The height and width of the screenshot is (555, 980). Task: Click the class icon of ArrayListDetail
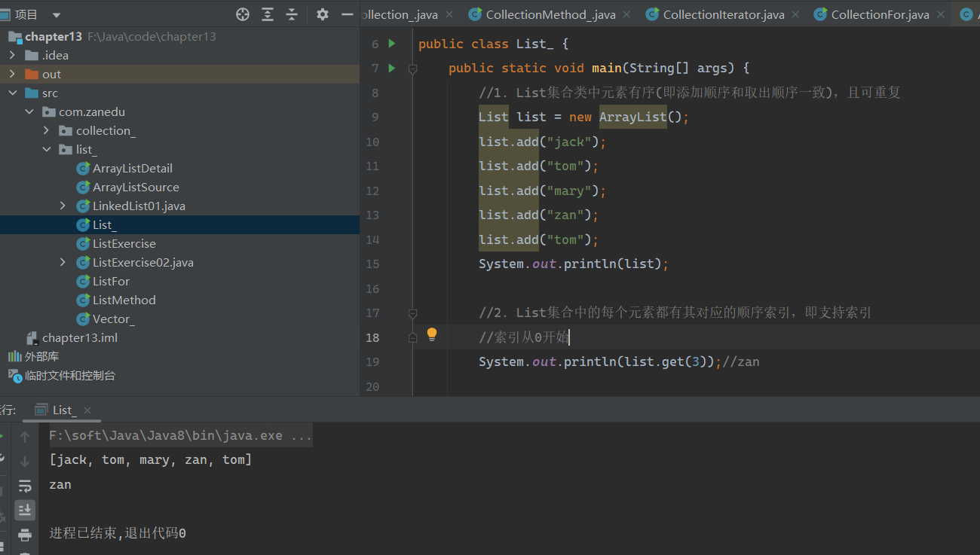(x=83, y=168)
